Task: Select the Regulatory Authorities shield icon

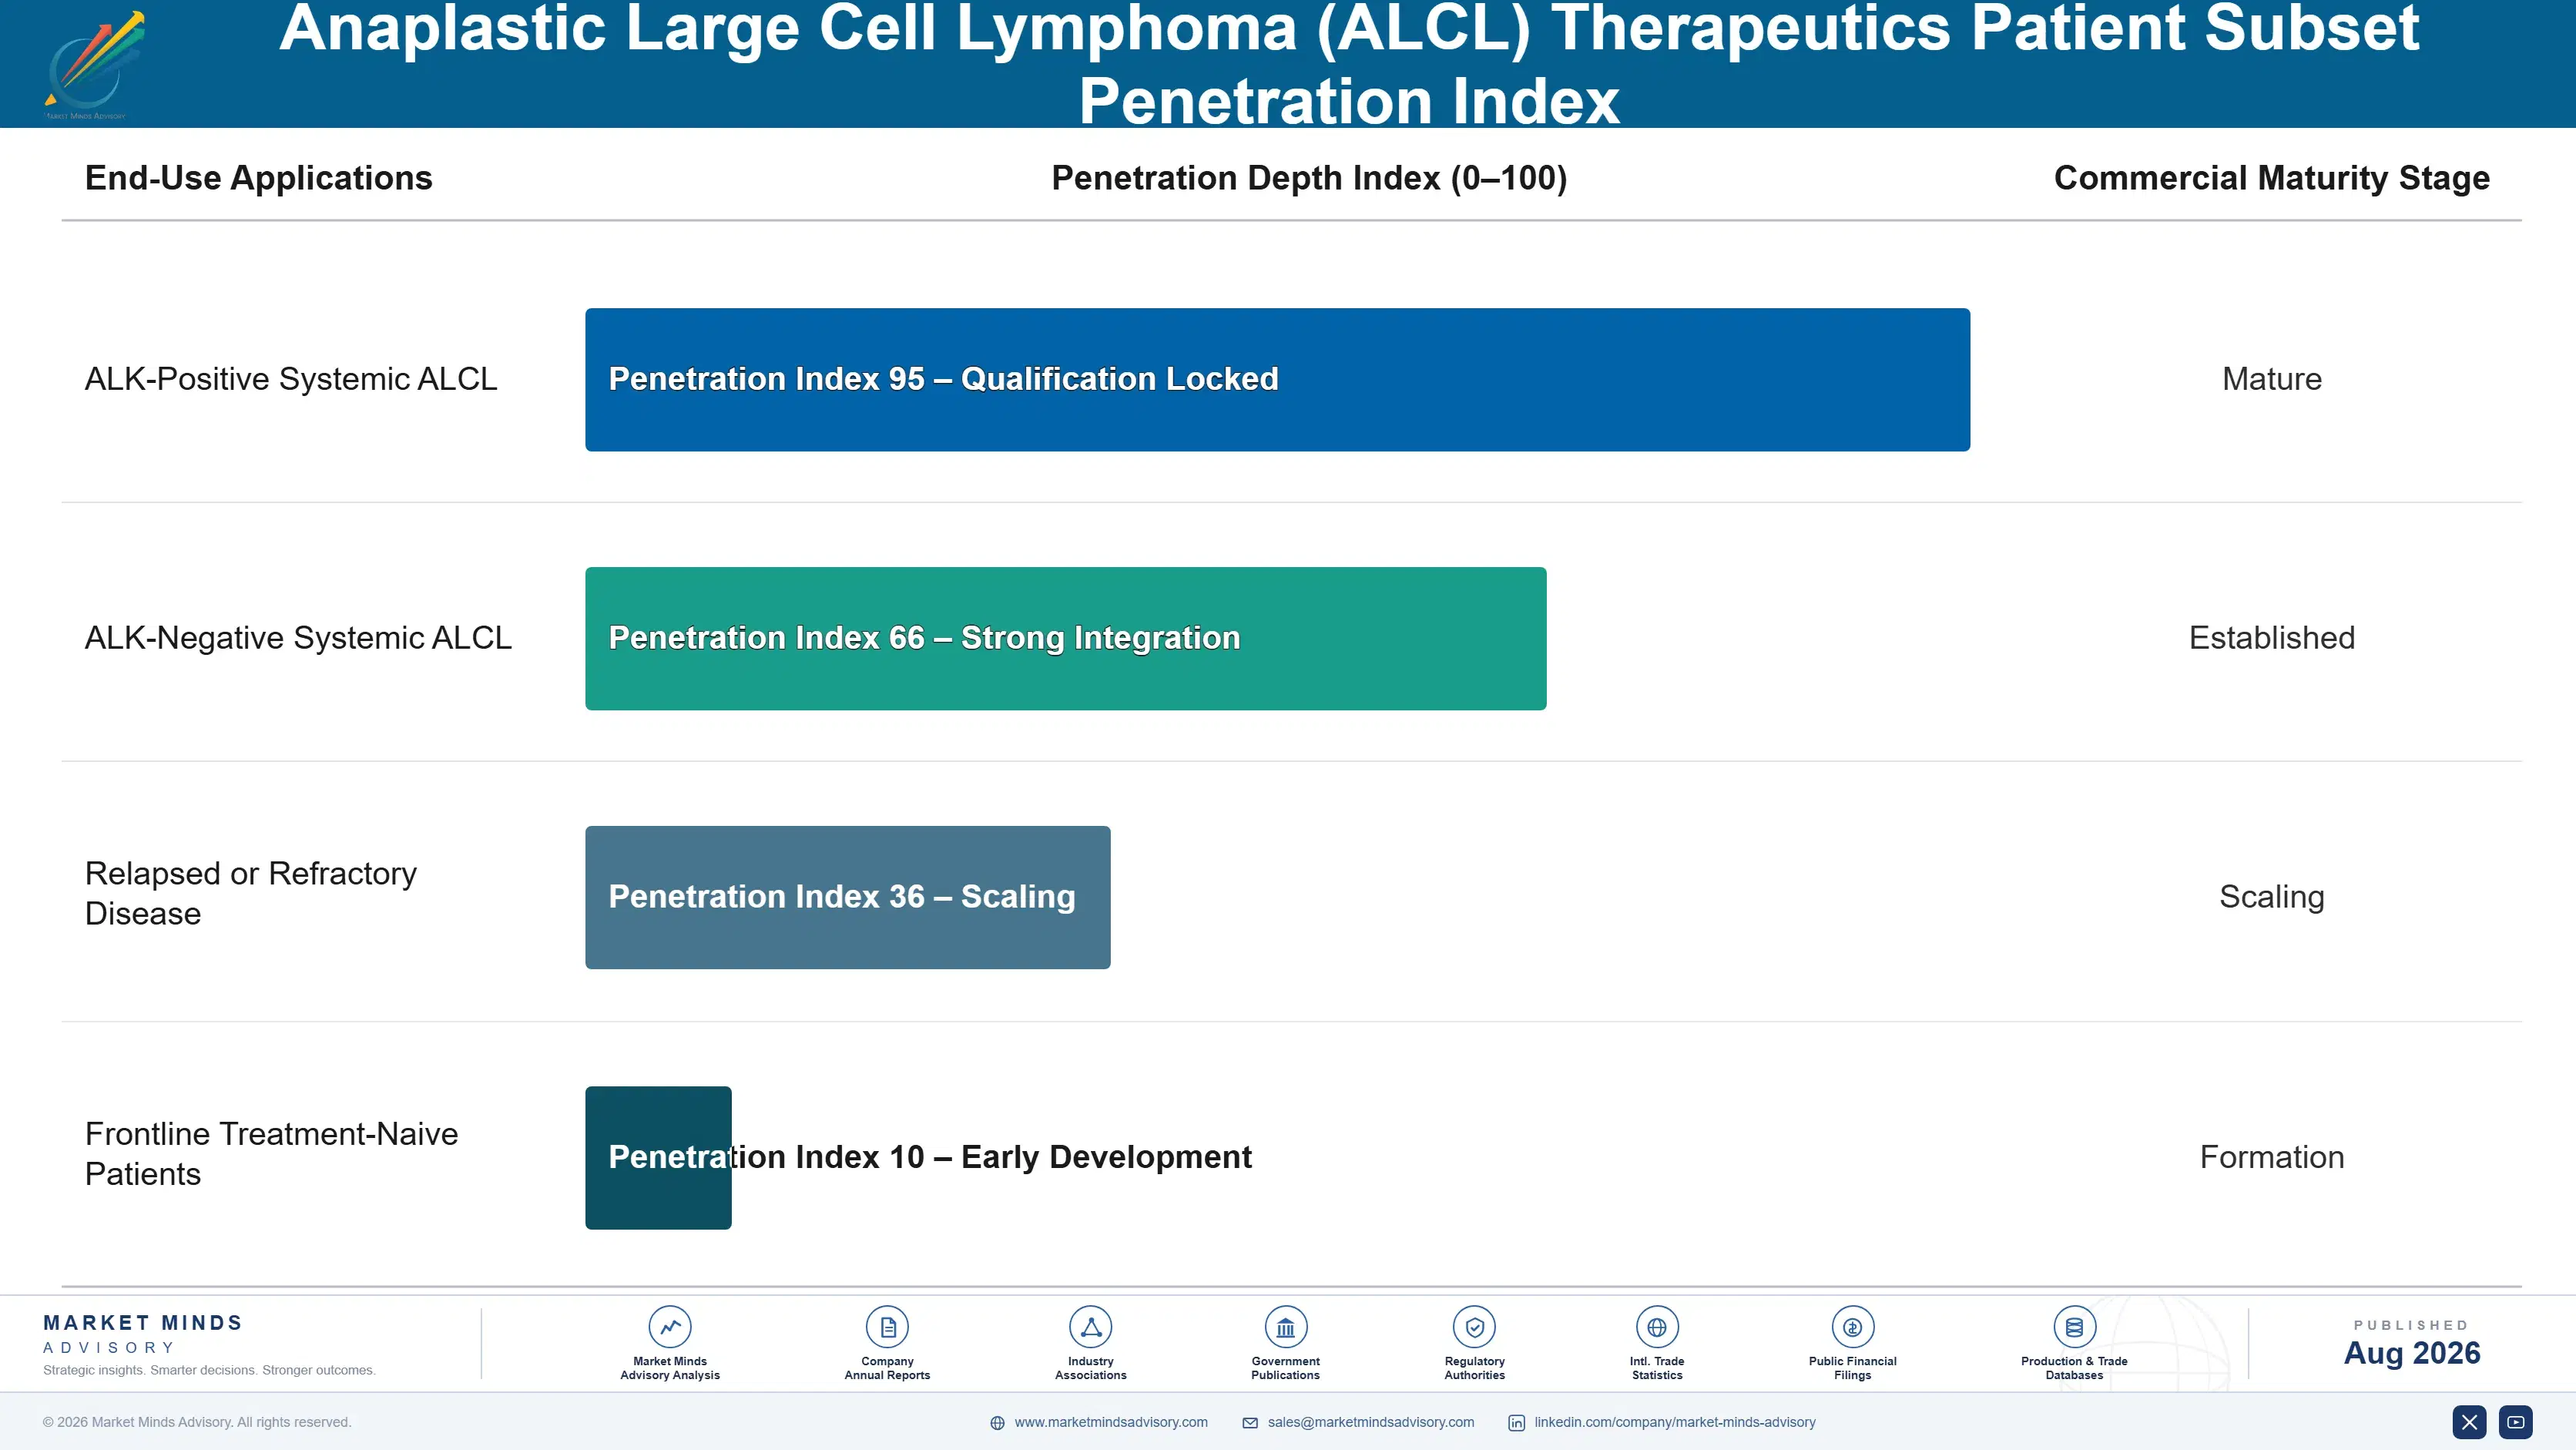Action: pos(1474,1327)
